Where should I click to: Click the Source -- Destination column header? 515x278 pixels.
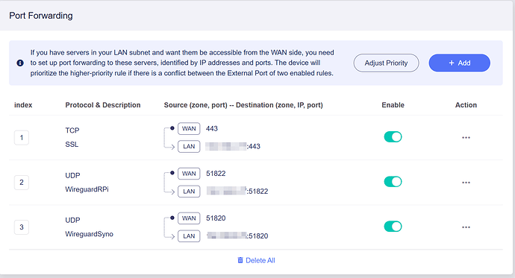tap(243, 105)
